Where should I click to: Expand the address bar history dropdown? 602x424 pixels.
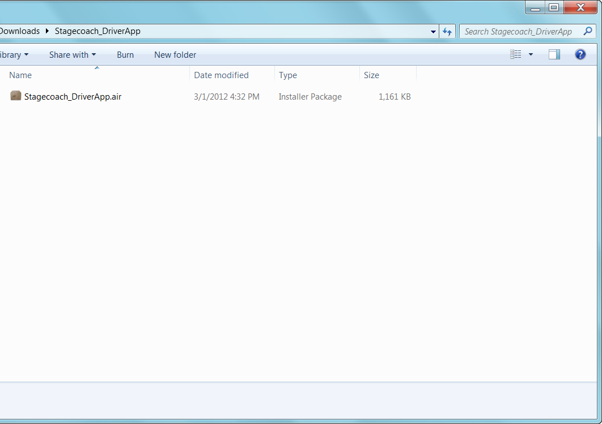[x=433, y=32]
